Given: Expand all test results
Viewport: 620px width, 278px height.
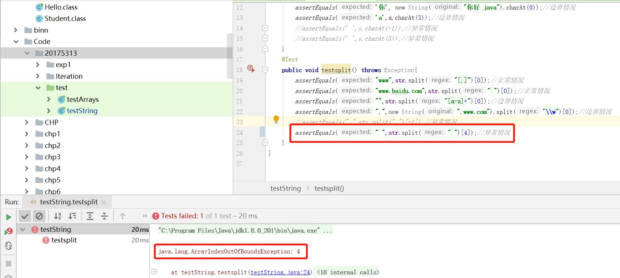Looking at the screenshot, I should [x=90, y=216].
